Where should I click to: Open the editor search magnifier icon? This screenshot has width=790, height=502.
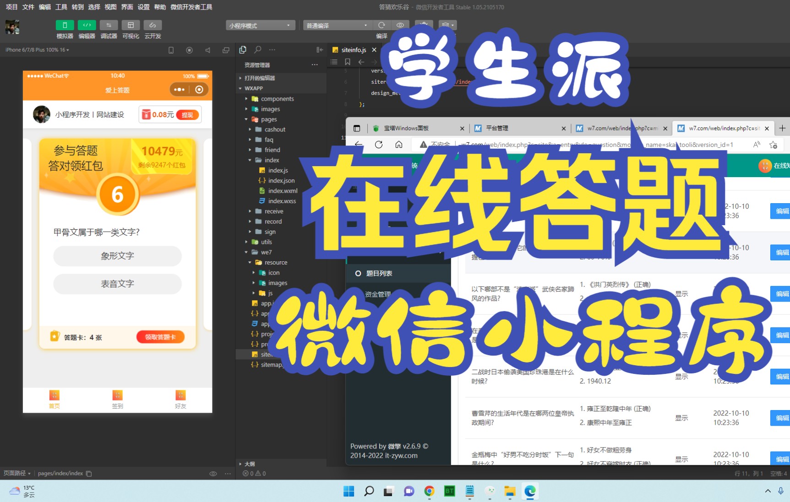[x=258, y=49]
